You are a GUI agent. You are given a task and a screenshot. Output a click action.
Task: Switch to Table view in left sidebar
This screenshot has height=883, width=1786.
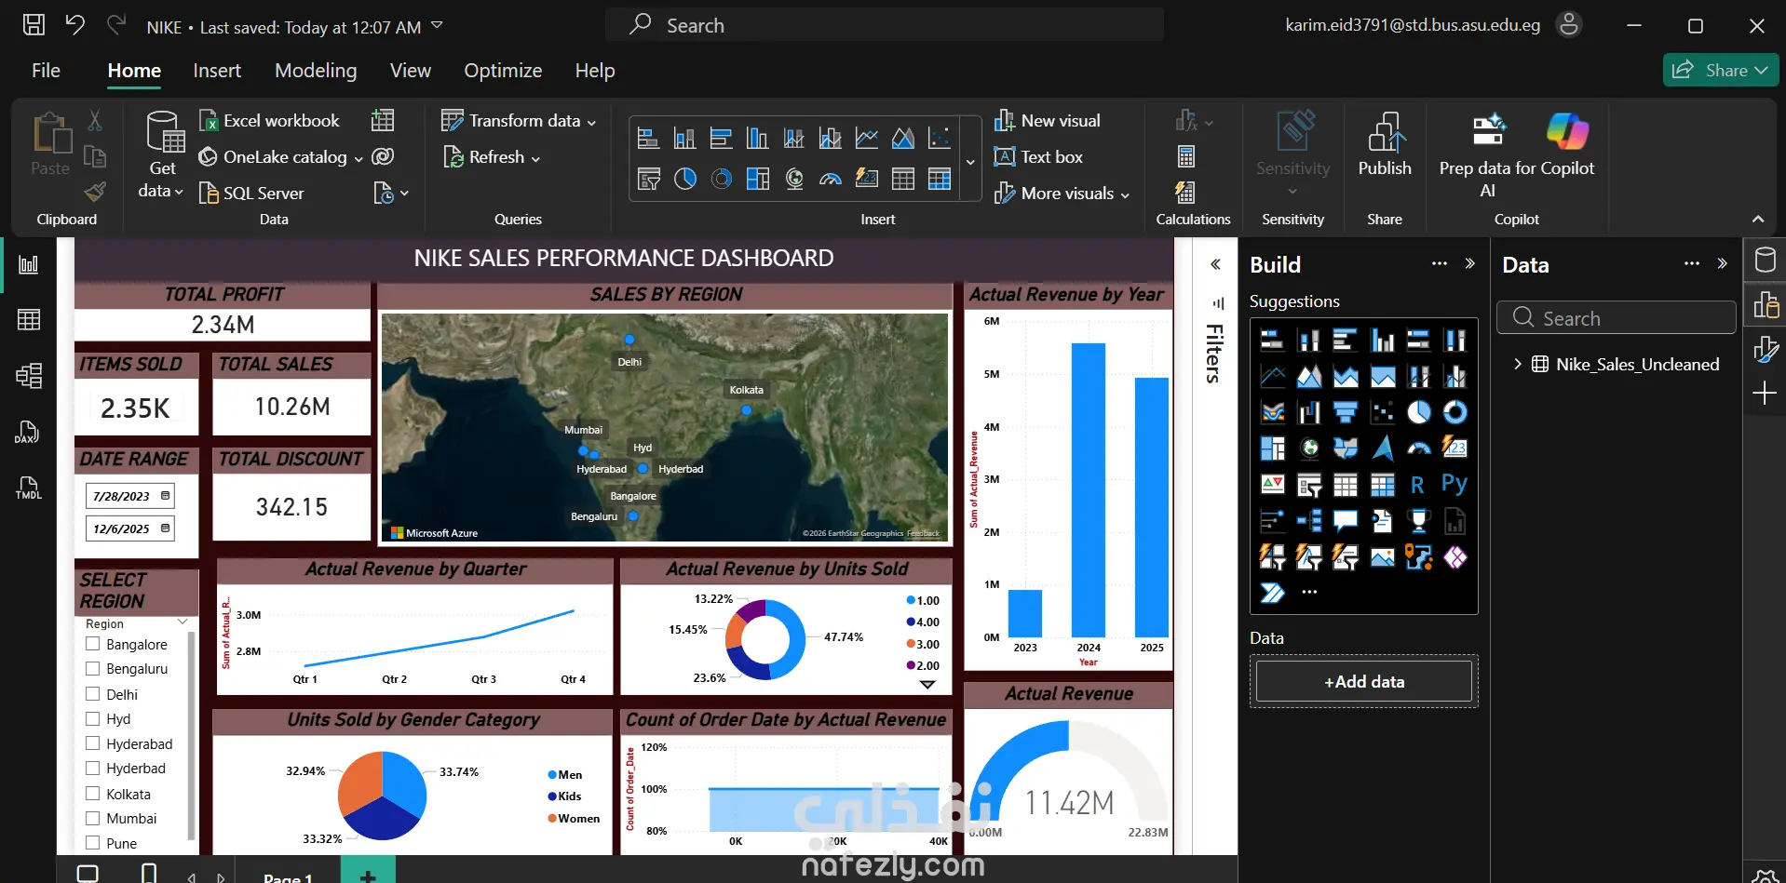[x=29, y=320]
